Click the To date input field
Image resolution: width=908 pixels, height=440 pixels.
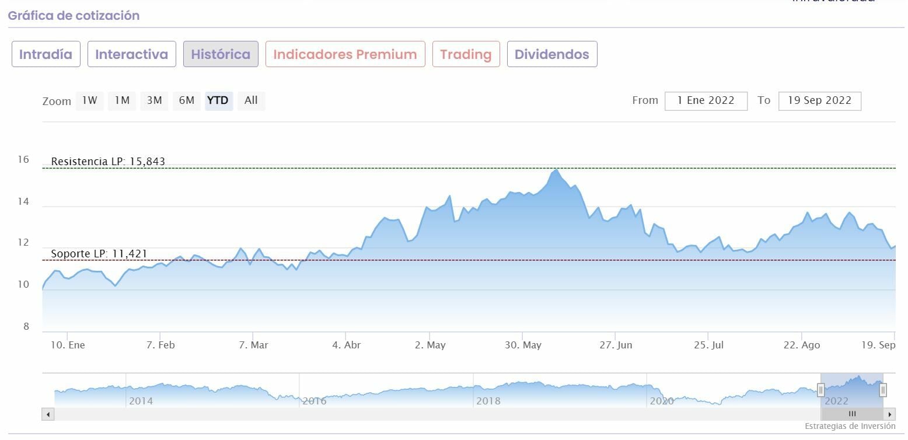tap(819, 100)
